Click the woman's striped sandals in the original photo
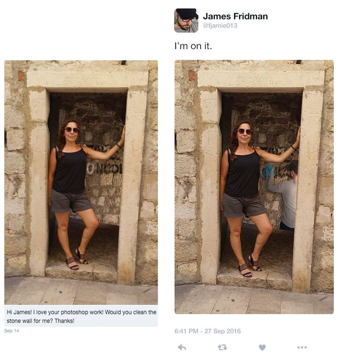This screenshot has width=338, height=359. (77, 259)
